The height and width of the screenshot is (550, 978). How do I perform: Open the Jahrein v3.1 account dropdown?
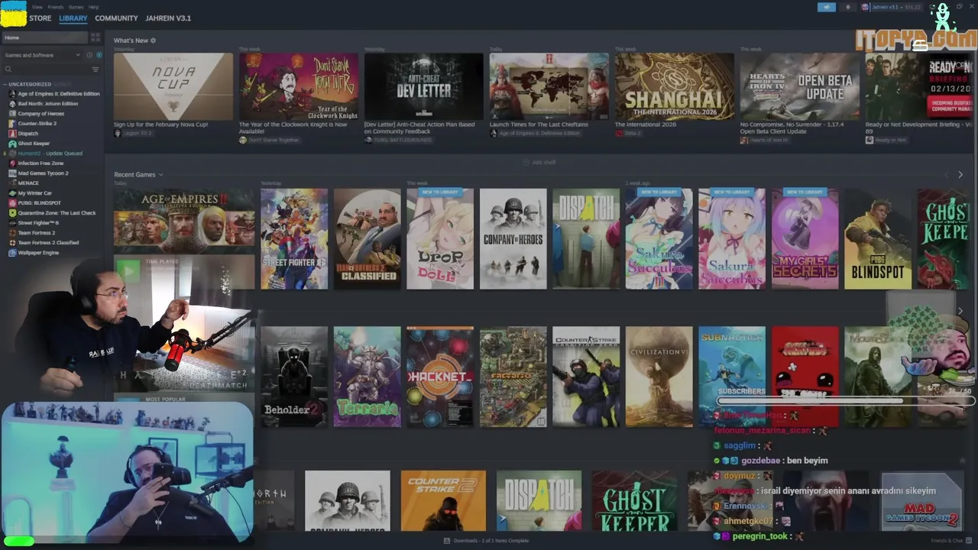point(894,7)
